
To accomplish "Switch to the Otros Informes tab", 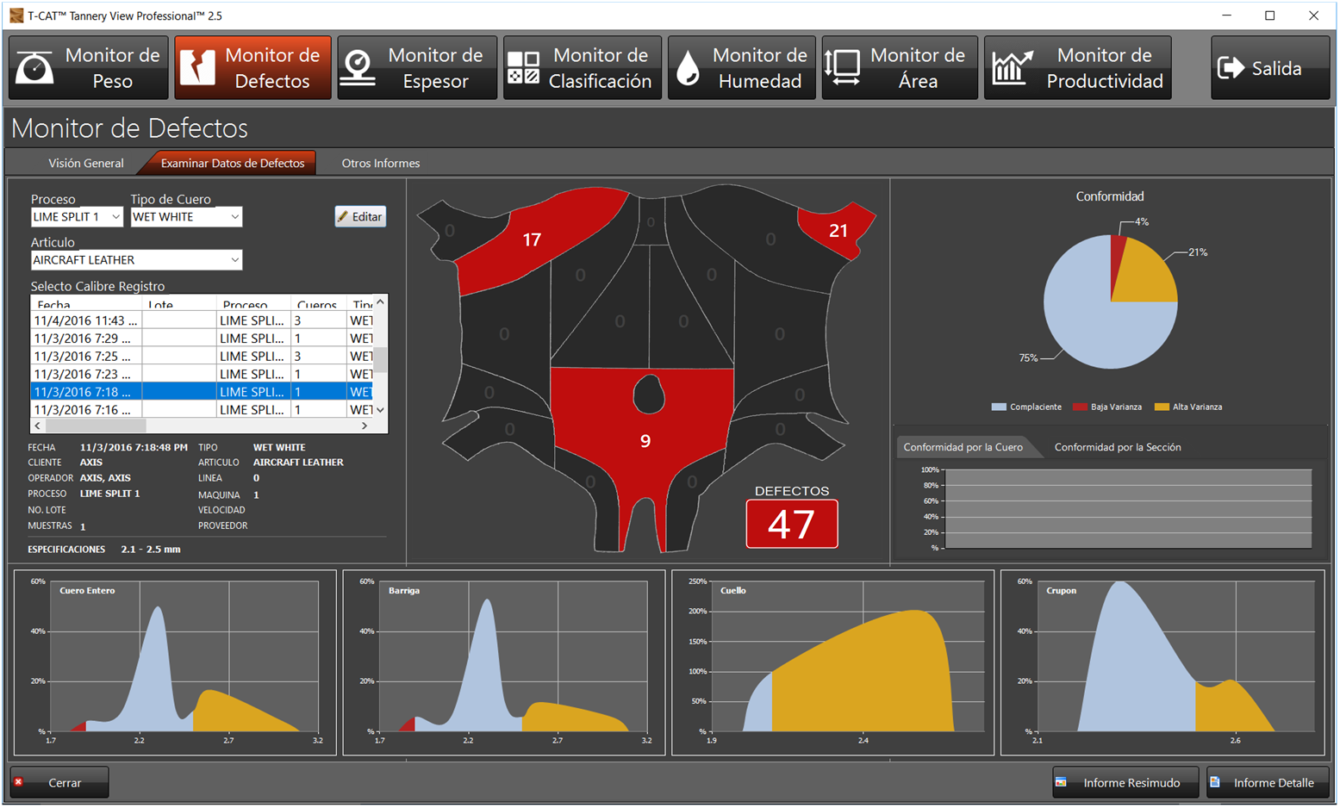I will (381, 163).
